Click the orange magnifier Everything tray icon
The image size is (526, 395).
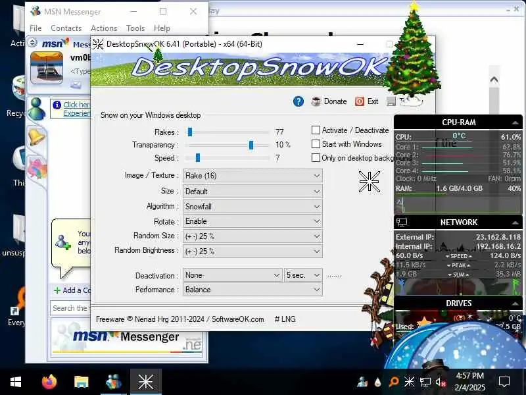tap(393, 382)
